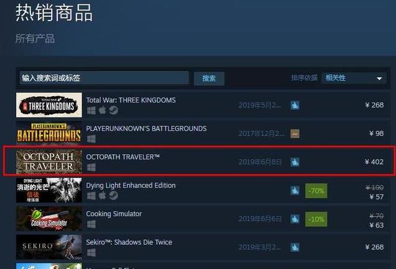Open the Sekiro: Shadows Die Twice title
Viewport: 396px width, 269px height.
(x=129, y=242)
